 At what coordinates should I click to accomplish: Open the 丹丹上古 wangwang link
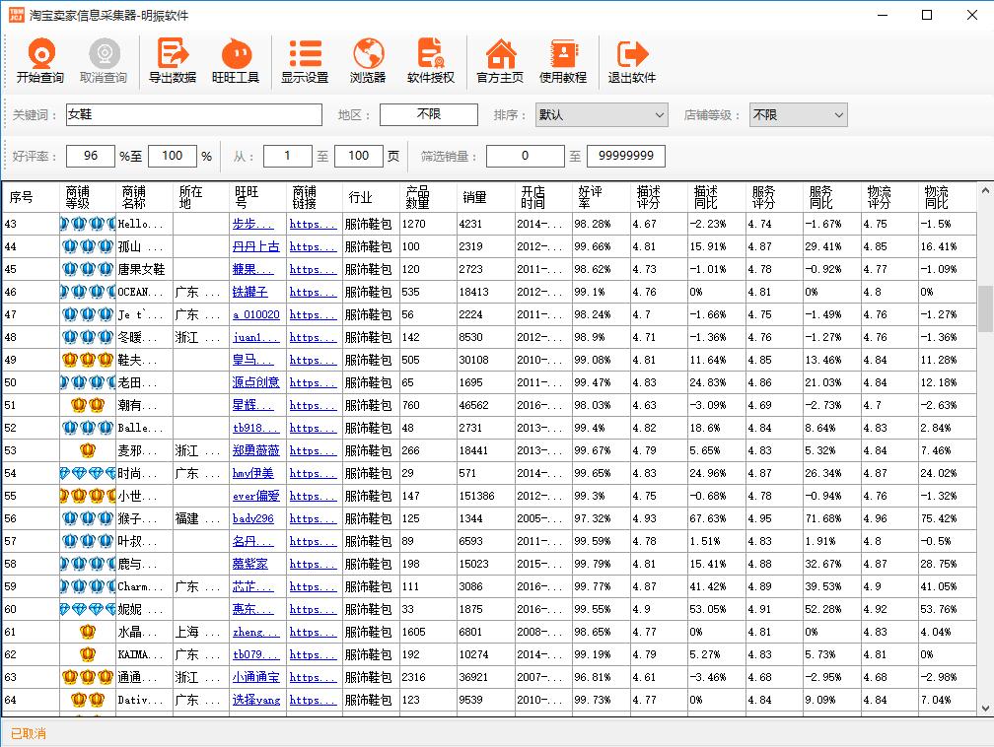pyautogui.click(x=255, y=247)
